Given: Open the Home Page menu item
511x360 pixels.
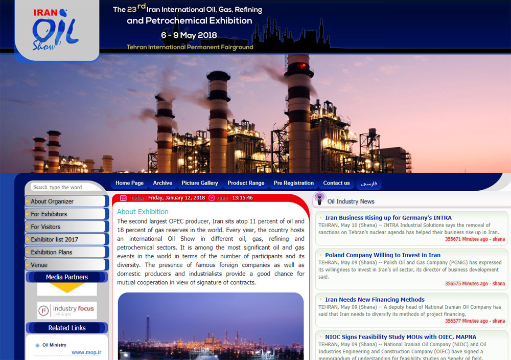Looking at the screenshot, I should tap(129, 183).
